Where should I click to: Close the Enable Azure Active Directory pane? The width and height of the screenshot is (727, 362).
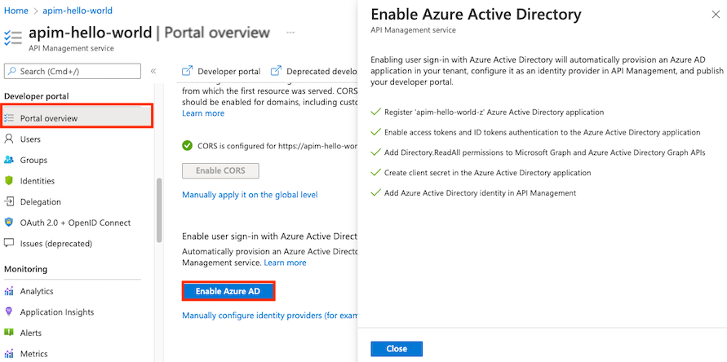tap(397, 349)
